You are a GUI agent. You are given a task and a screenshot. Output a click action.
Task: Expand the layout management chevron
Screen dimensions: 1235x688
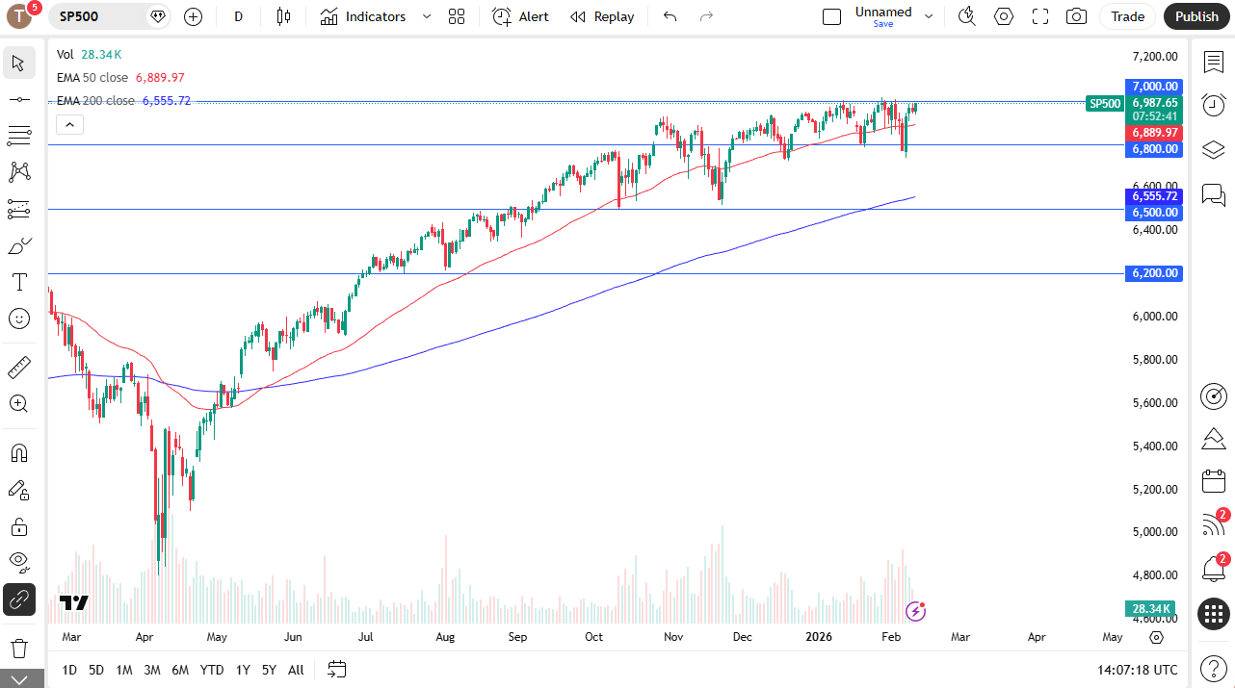(x=929, y=16)
